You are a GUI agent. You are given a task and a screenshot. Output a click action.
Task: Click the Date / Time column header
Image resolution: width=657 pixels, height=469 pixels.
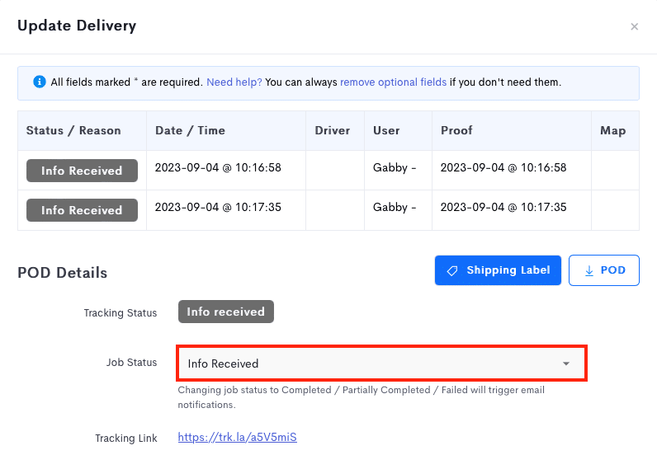[190, 130]
